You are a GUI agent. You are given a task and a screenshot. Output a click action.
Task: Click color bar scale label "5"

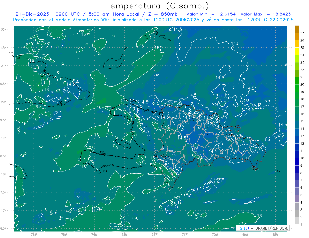[x=301, y=195]
